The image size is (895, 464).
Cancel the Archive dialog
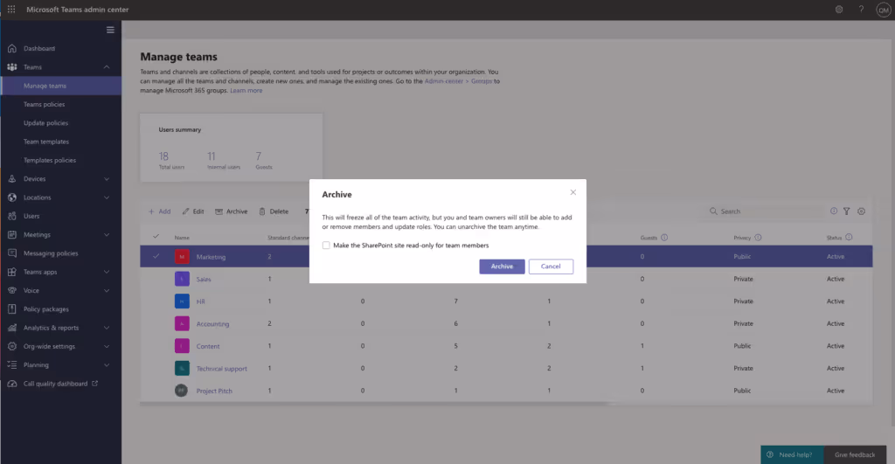pos(551,267)
